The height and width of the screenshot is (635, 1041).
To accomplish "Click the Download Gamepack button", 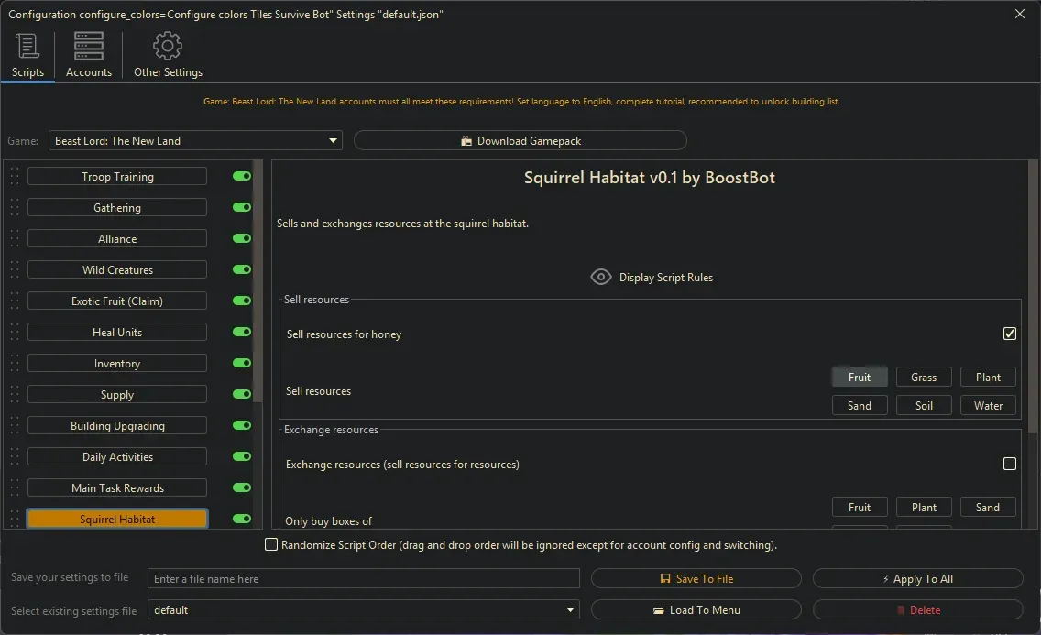I will [x=520, y=141].
